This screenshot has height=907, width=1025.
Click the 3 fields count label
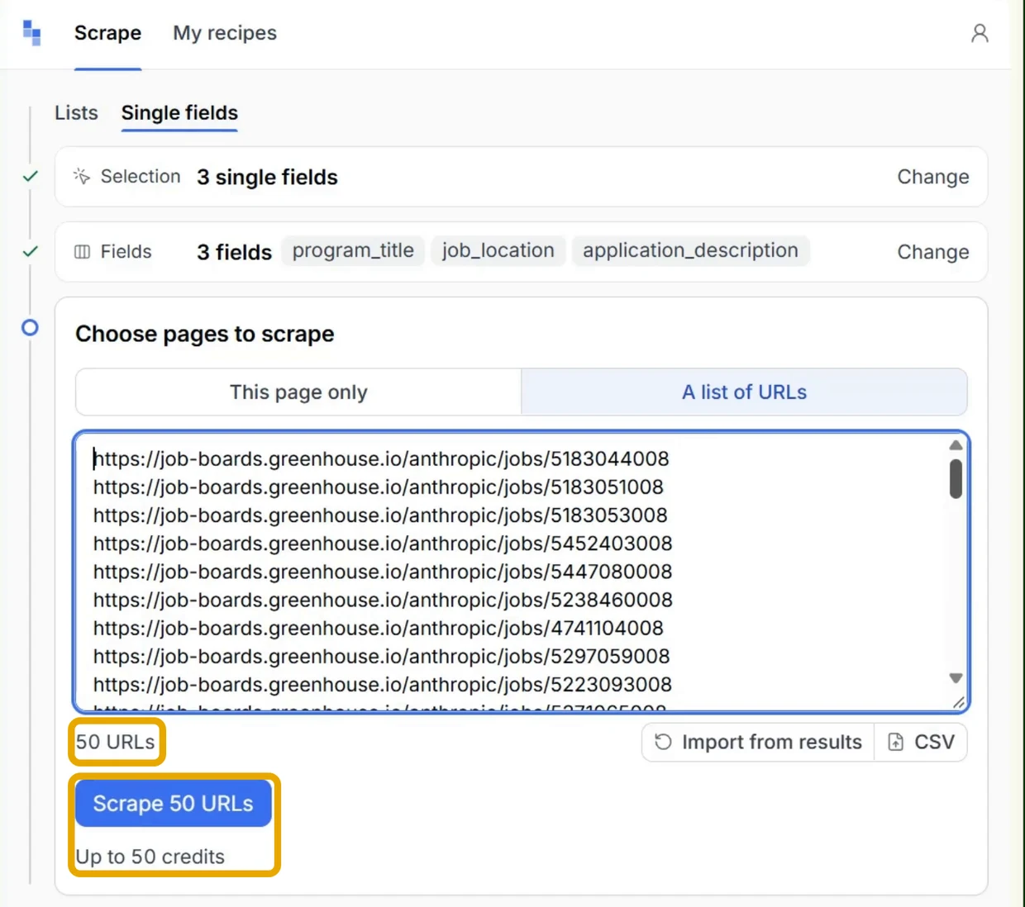[x=234, y=252]
